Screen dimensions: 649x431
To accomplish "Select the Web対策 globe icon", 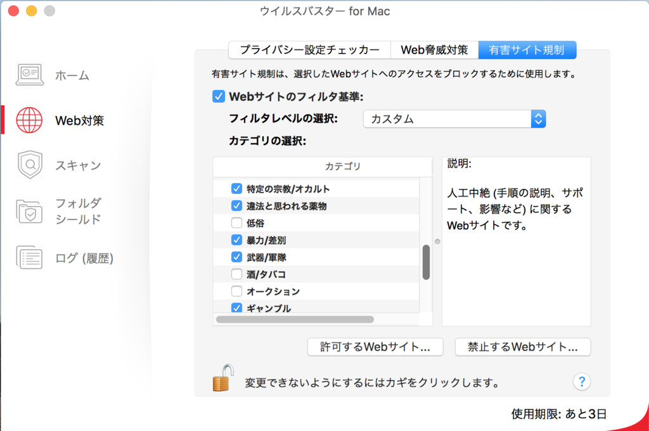I will [29, 120].
